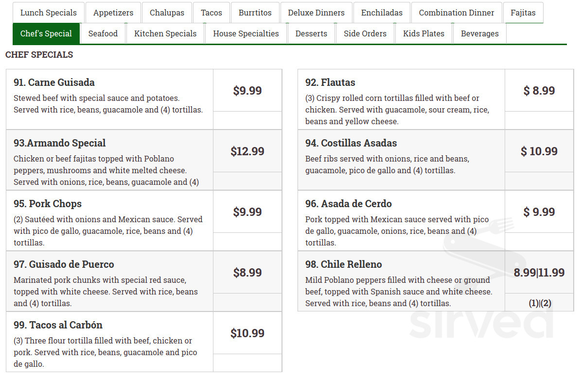The image size is (581, 376).
Task: Open the Burrtitos tab
Action: click(x=255, y=13)
